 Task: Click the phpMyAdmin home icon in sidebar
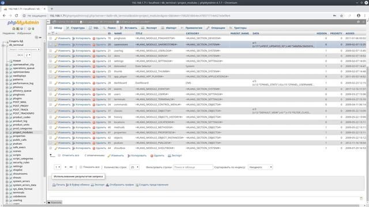pos(14,29)
